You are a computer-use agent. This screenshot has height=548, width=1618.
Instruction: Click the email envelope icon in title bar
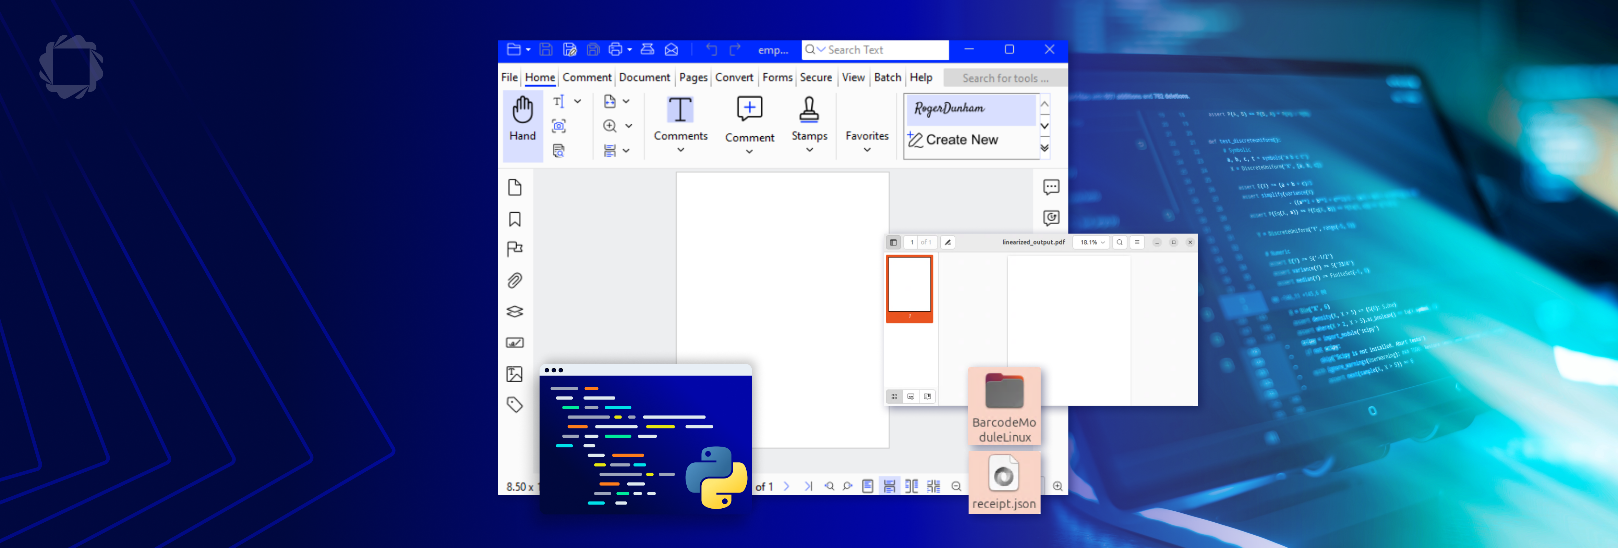(671, 50)
